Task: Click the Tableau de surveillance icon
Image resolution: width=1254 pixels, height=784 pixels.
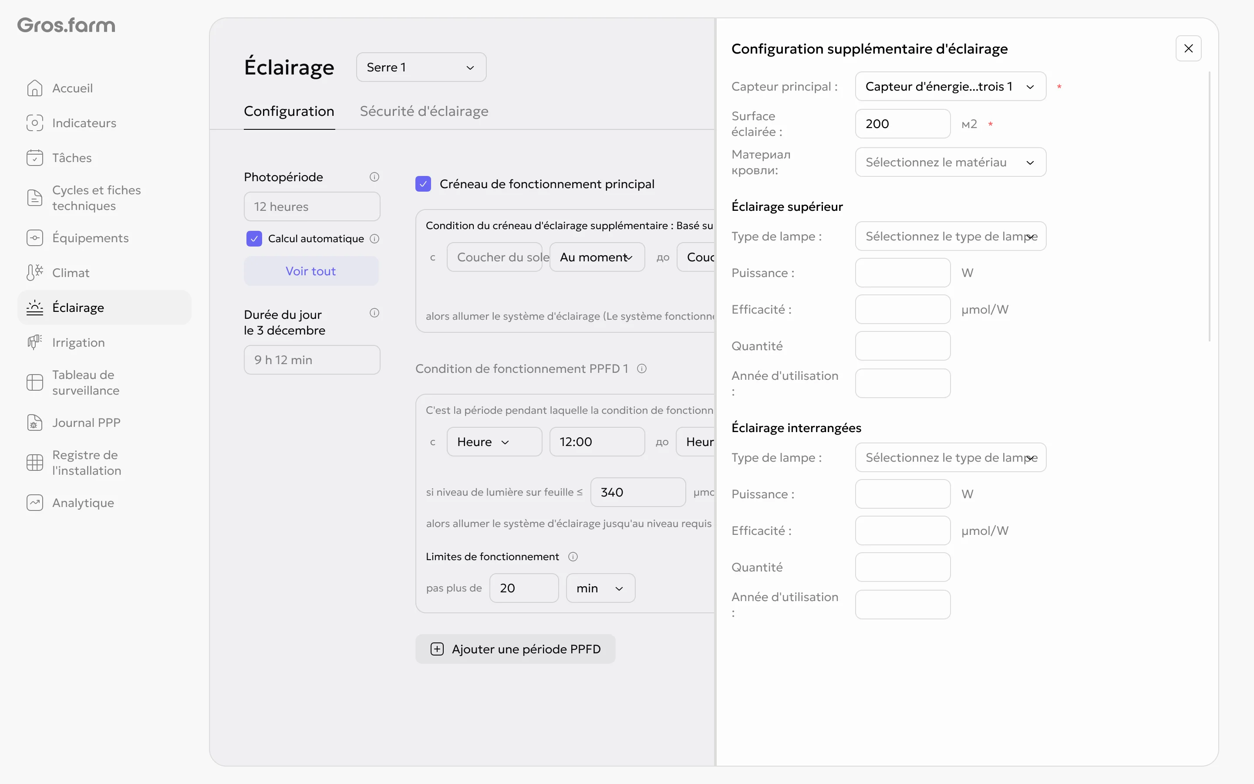Action: [35, 383]
